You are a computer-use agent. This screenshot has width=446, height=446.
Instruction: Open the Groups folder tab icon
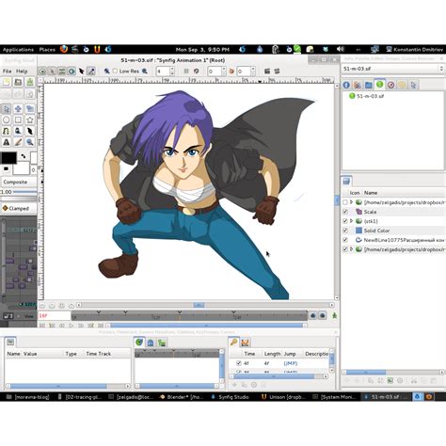point(369,85)
